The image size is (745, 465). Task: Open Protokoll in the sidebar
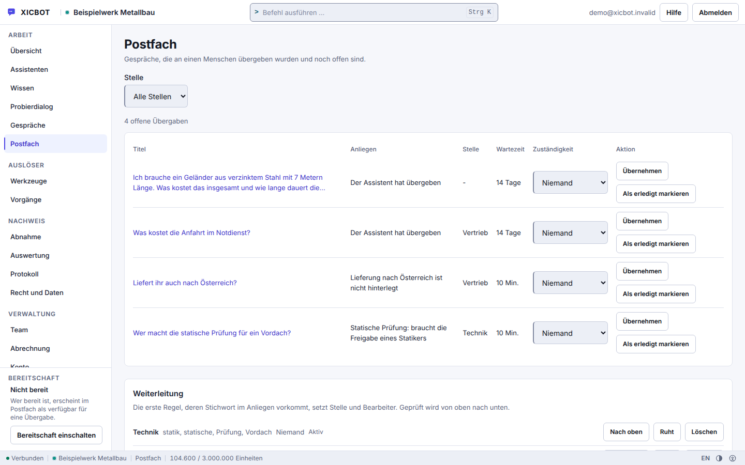pos(55,274)
